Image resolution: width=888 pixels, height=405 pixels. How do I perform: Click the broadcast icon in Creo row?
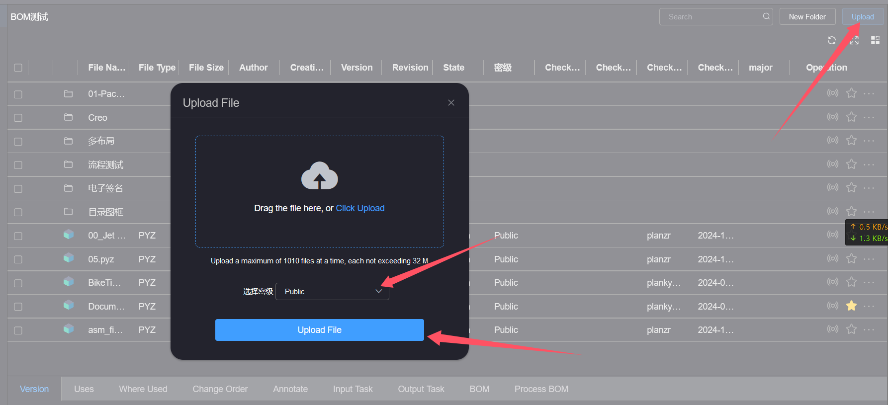coord(832,117)
